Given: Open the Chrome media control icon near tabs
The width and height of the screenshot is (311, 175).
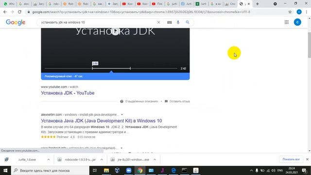Looking at the screenshot, I should point(275,4).
